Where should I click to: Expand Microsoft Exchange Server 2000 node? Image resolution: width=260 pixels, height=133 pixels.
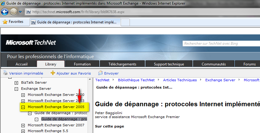[23, 95]
